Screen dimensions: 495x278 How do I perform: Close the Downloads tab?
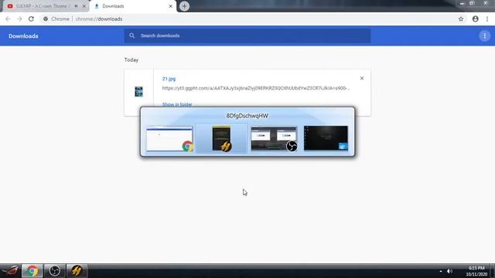pos(170,6)
